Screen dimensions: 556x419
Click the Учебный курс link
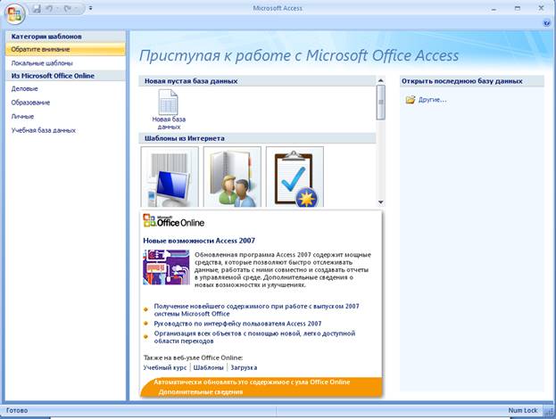(165, 367)
